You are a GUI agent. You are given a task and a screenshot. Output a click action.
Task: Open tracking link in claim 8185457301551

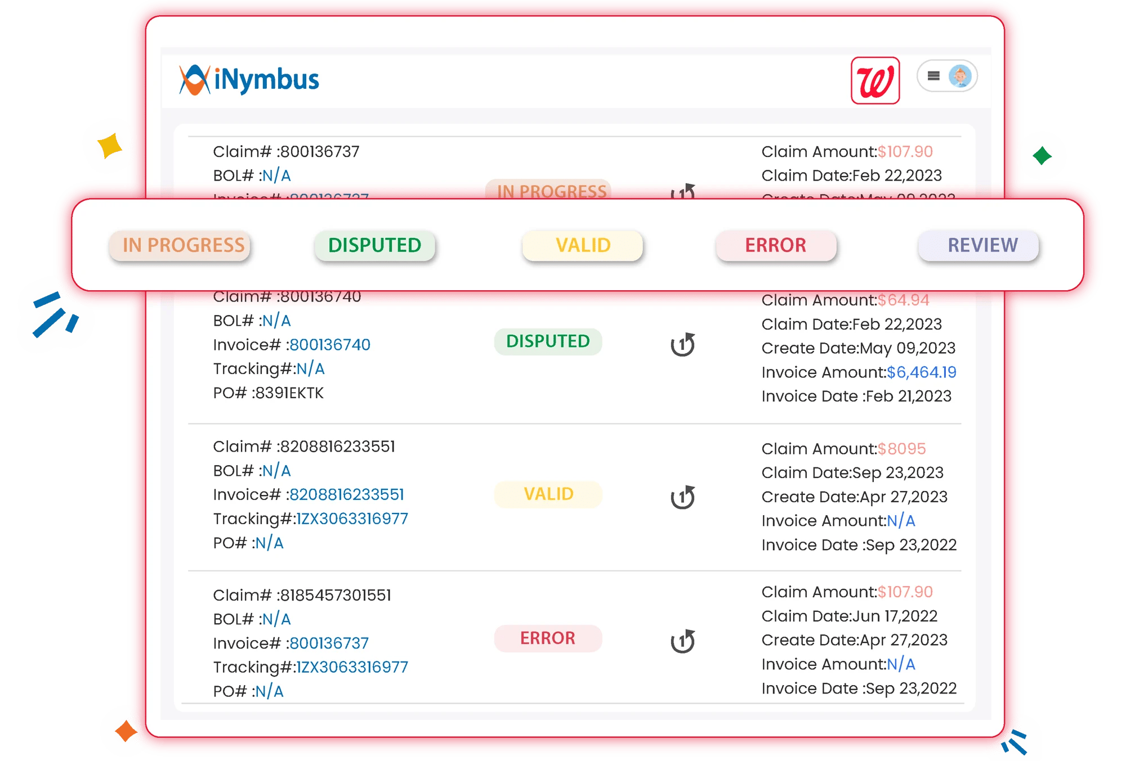tap(352, 667)
